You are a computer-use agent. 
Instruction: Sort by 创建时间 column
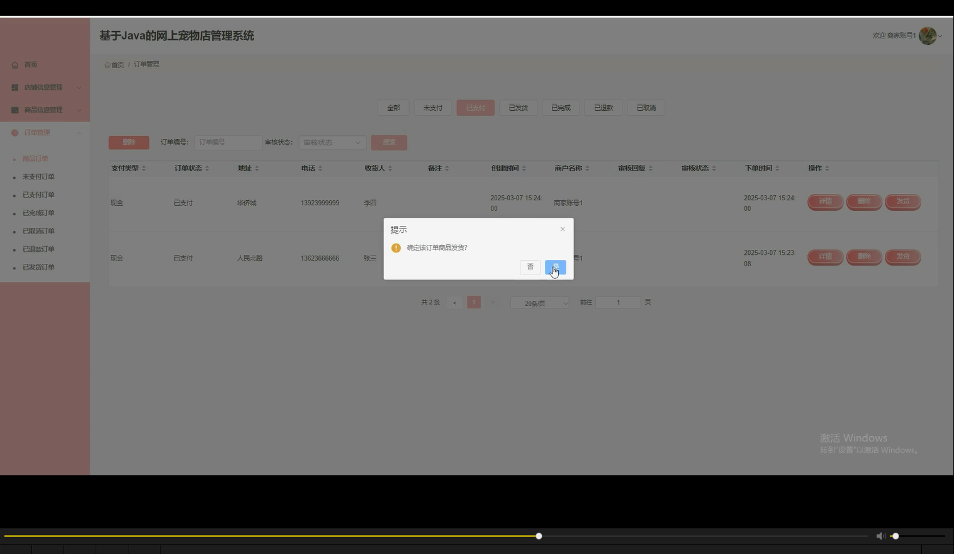(524, 168)
